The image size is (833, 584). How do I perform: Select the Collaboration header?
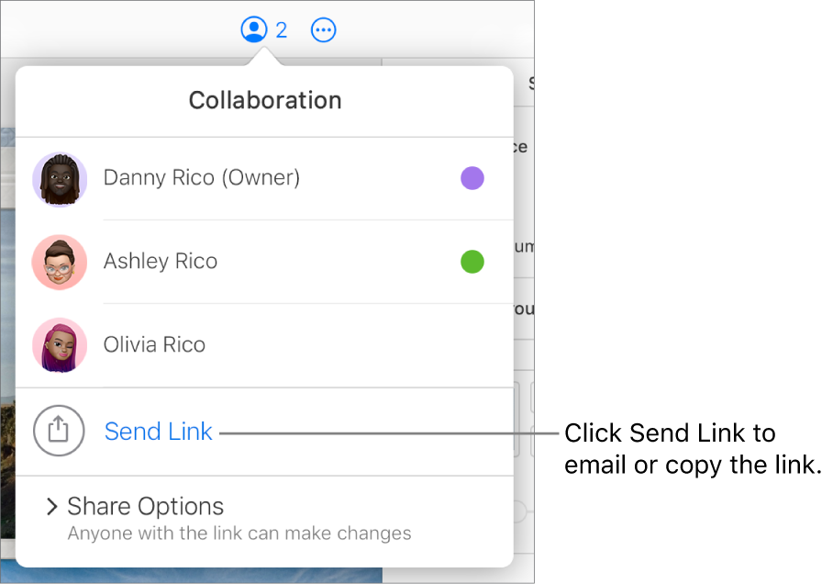(x=264, y=100)
